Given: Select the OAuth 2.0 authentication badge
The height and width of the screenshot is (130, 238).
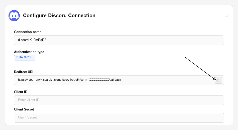Looking at the screenshot, I should point(25,57).
